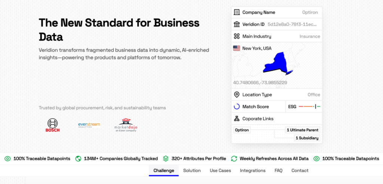Switch to the Solution tab
This screenshot has height=184, width=383.
pos(192,171)
